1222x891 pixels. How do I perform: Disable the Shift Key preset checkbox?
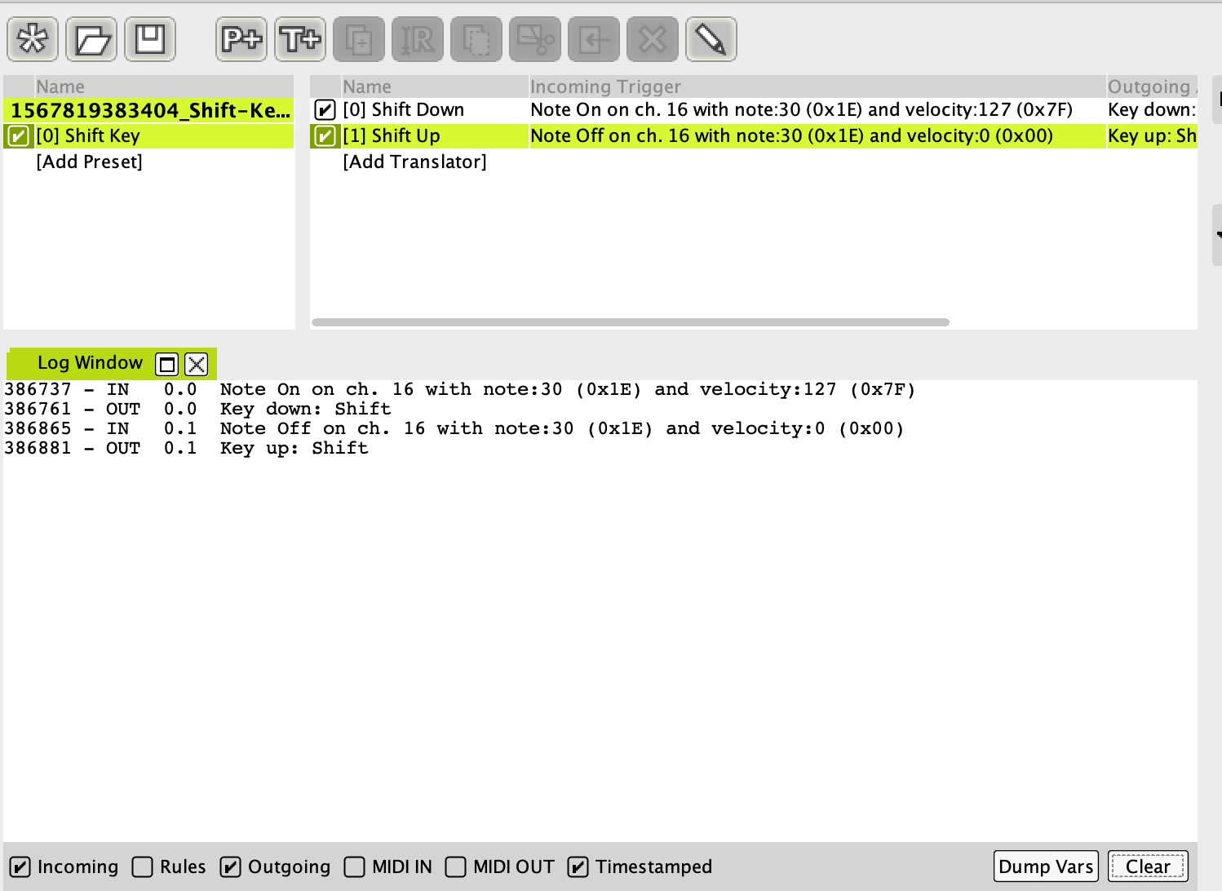(x=18, y=136)
